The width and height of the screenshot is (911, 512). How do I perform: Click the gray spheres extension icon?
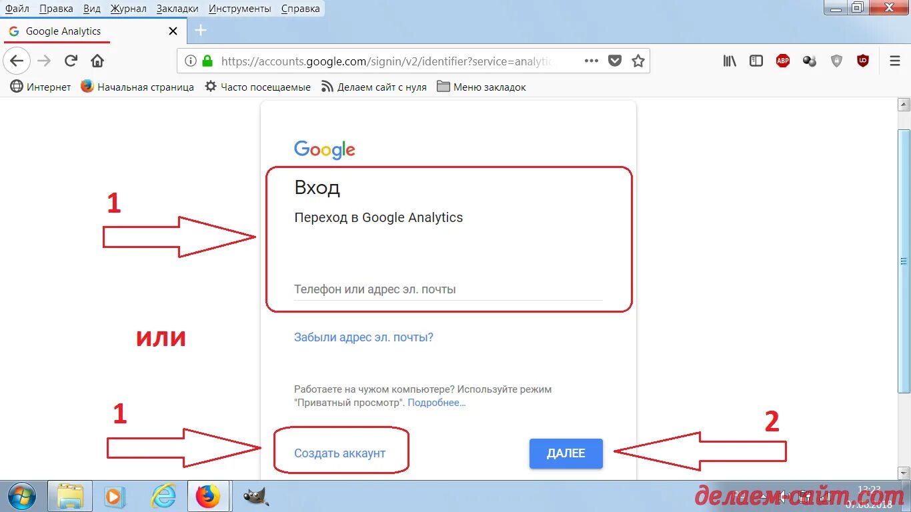pyautogui.click(x=810, y=61)
